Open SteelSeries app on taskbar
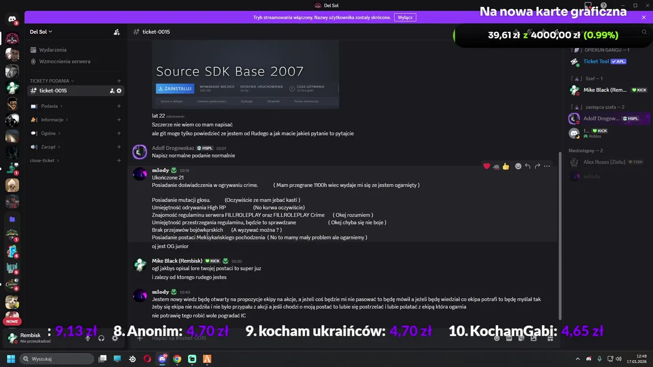 tap(133, 359)
